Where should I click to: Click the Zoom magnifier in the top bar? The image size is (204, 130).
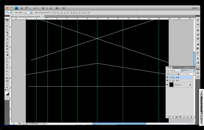click(x=47, y=8)
